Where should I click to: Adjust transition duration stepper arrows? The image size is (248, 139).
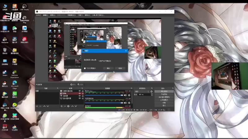152,95
